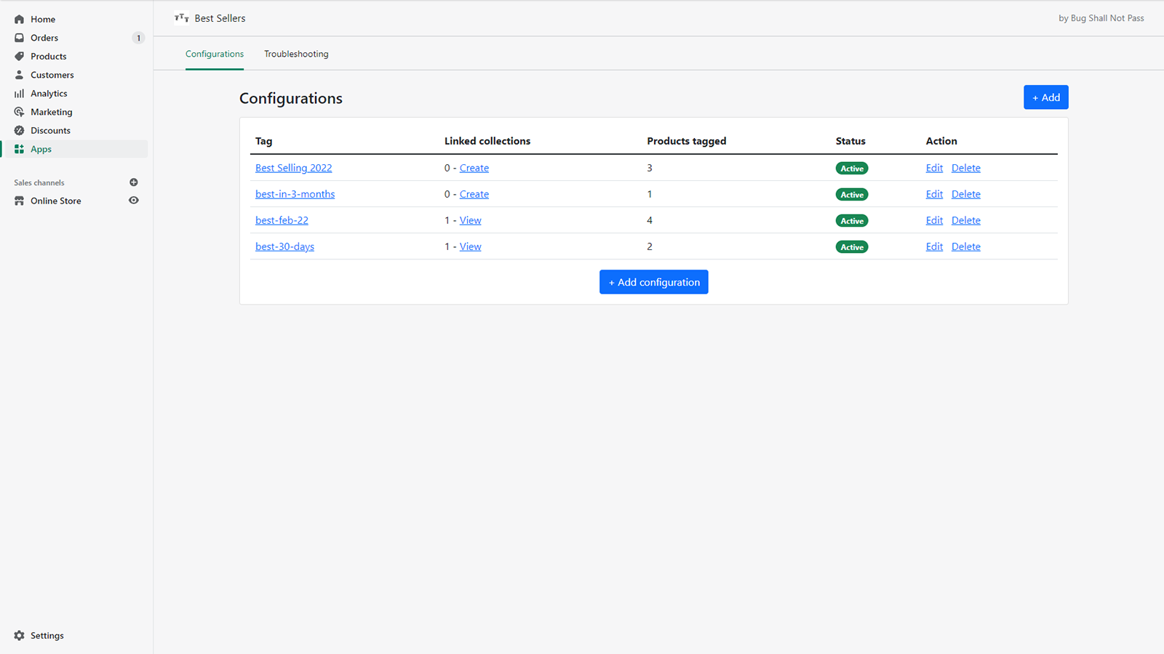Screen dimensions: 1164x654
Task: Click the 'Linked collections' column header
Action: (x=487, y=141)
